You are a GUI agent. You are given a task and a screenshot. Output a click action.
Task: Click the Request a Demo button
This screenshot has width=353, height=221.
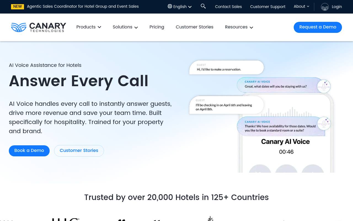[x=318, y=27]
